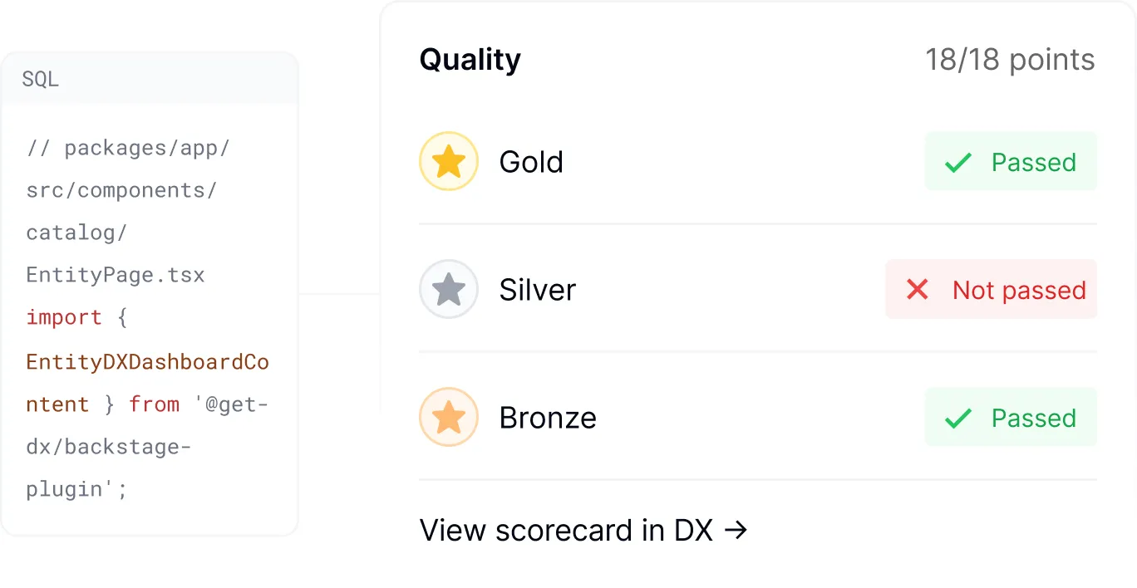Select the Silver level label
Viewport: 1137px width, 588px height.
click(x=537, y=290)
